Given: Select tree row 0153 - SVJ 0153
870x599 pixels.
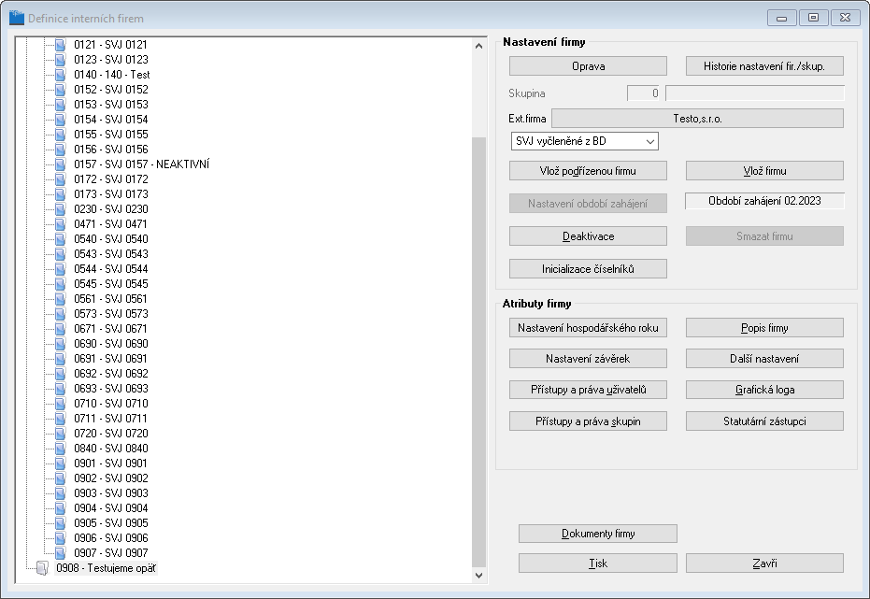Looking at the screenshot, I should tap(111, 105).
